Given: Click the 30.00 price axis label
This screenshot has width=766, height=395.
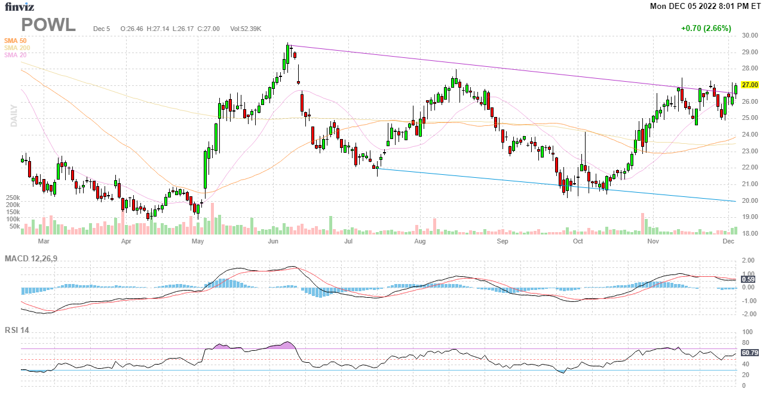Looking at the screenshot, I should 749,36.
